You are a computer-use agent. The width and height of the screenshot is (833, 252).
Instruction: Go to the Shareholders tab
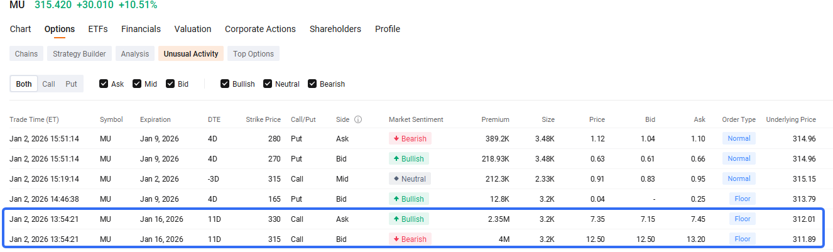[x=335, y=29]
